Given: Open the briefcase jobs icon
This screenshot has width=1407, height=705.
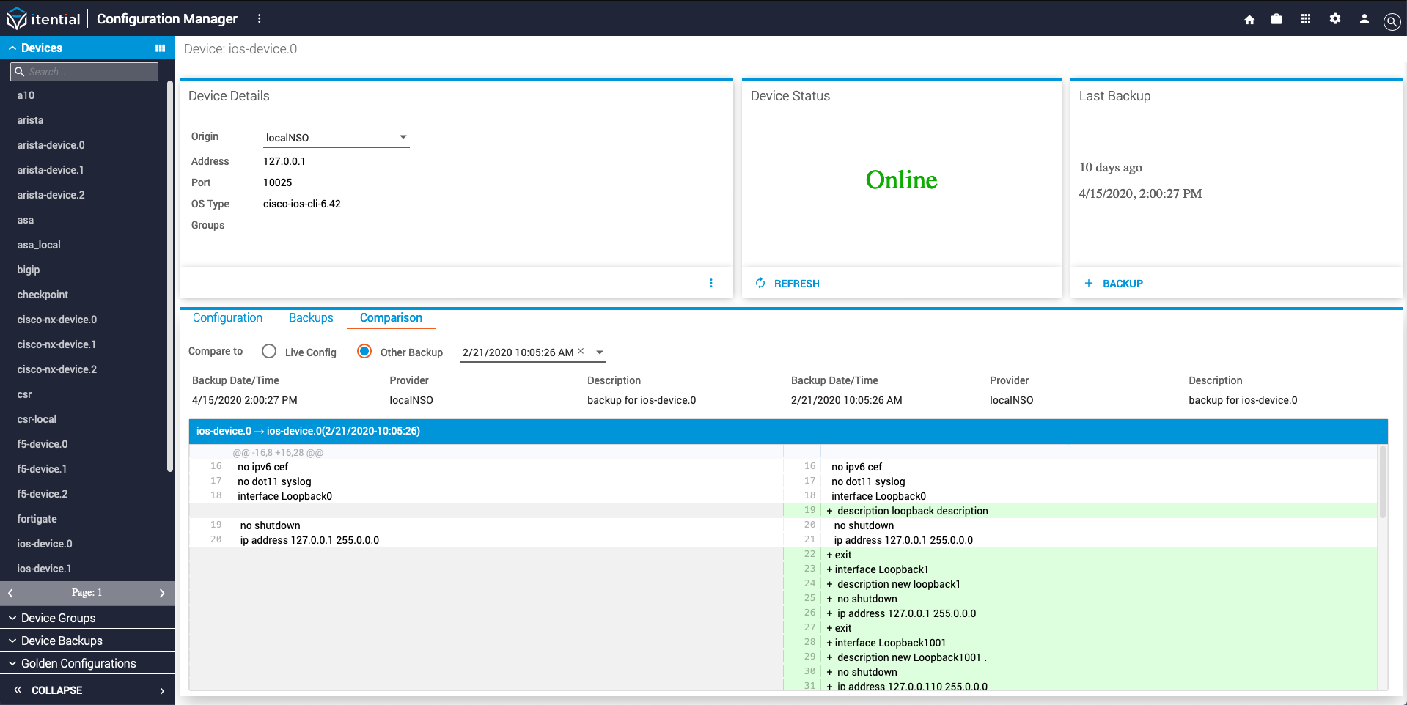Looking at the screenshot, I should [1276, 19].
